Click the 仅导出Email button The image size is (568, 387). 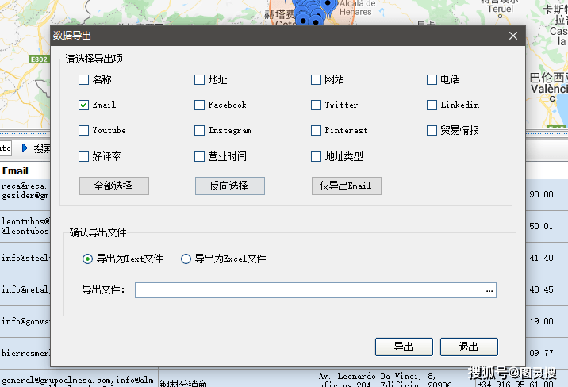coord(346,186)
